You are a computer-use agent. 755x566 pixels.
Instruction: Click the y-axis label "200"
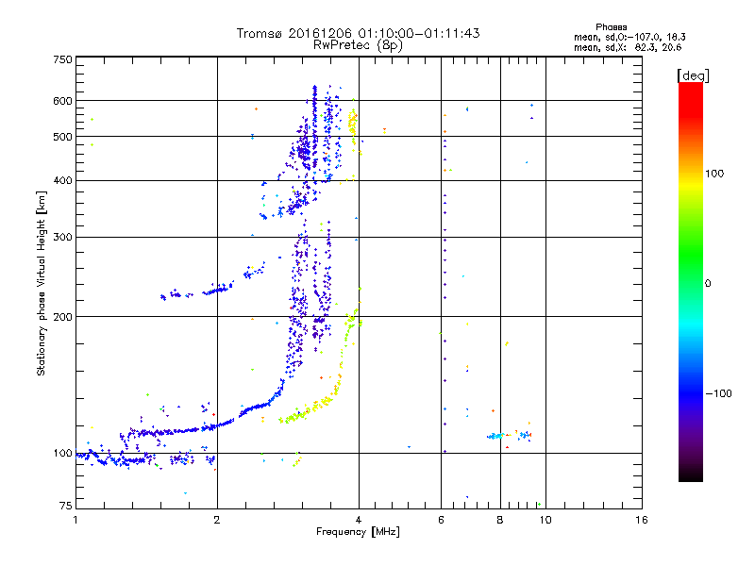(x=62, y=317)
